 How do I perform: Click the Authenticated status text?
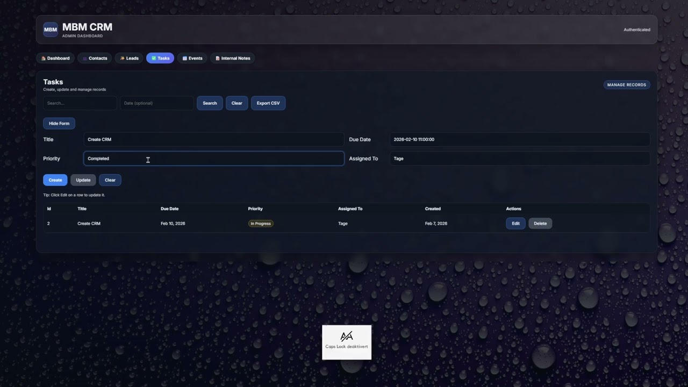[637, 30]
